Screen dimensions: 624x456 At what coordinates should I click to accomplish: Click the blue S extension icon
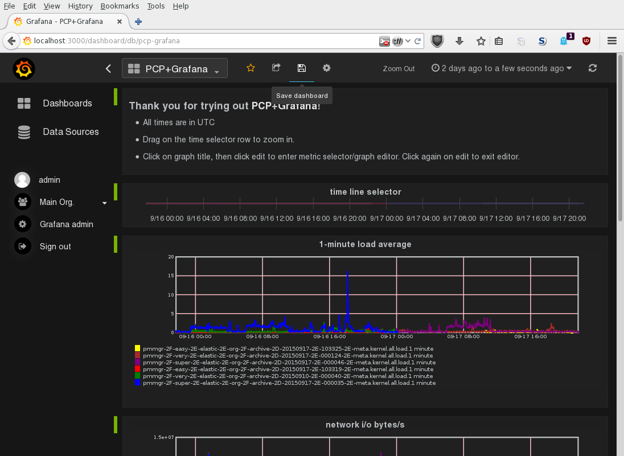point(542,41)
